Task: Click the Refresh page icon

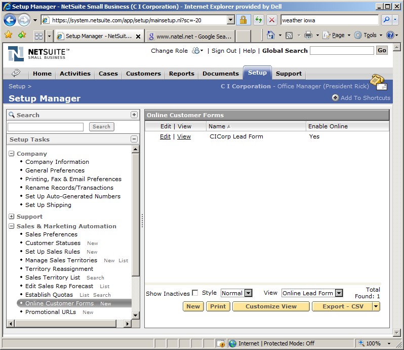Action: (258, 20)
